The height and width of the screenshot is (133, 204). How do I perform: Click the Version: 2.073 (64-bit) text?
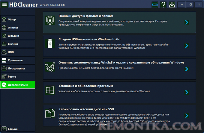tap(52, 5)
